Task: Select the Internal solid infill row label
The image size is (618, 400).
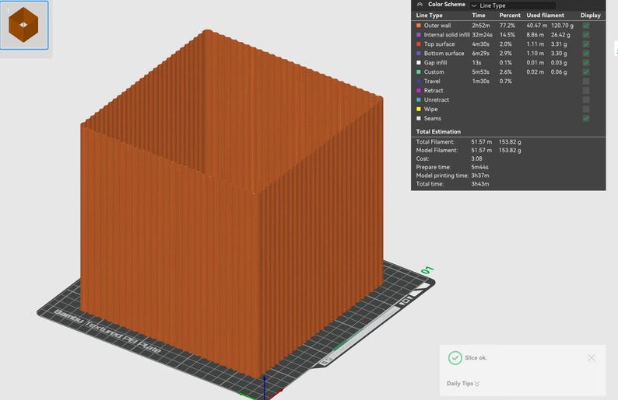Action: 447,35
